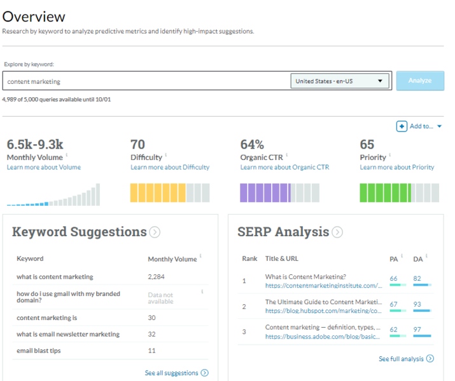Image resolution: width=455 pixels, height=381 pixels.
Task: Click DA score 82 for rank 1
Action: pos(417,279)
